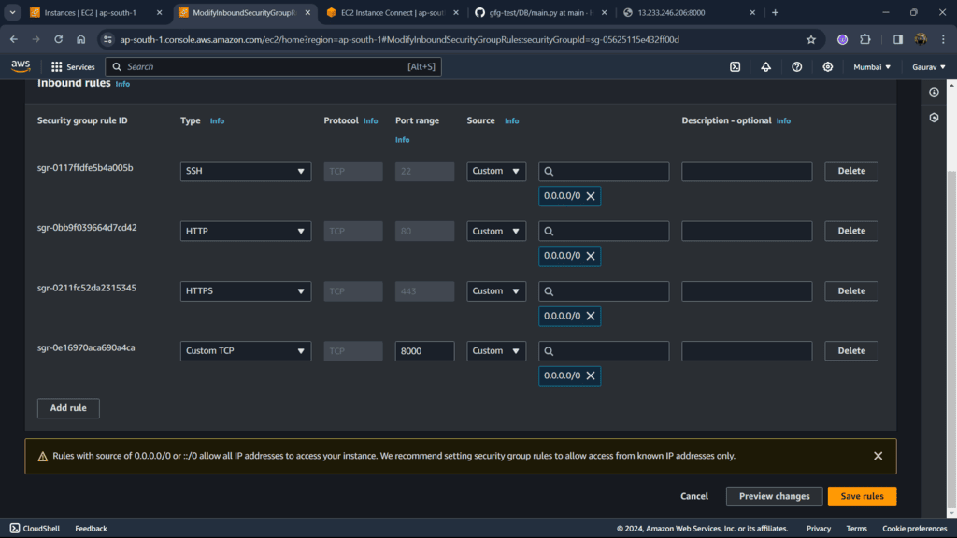Open Source dropdown for the SSH rule
Screen dimensions: 957x538
(x=496, y=171)
